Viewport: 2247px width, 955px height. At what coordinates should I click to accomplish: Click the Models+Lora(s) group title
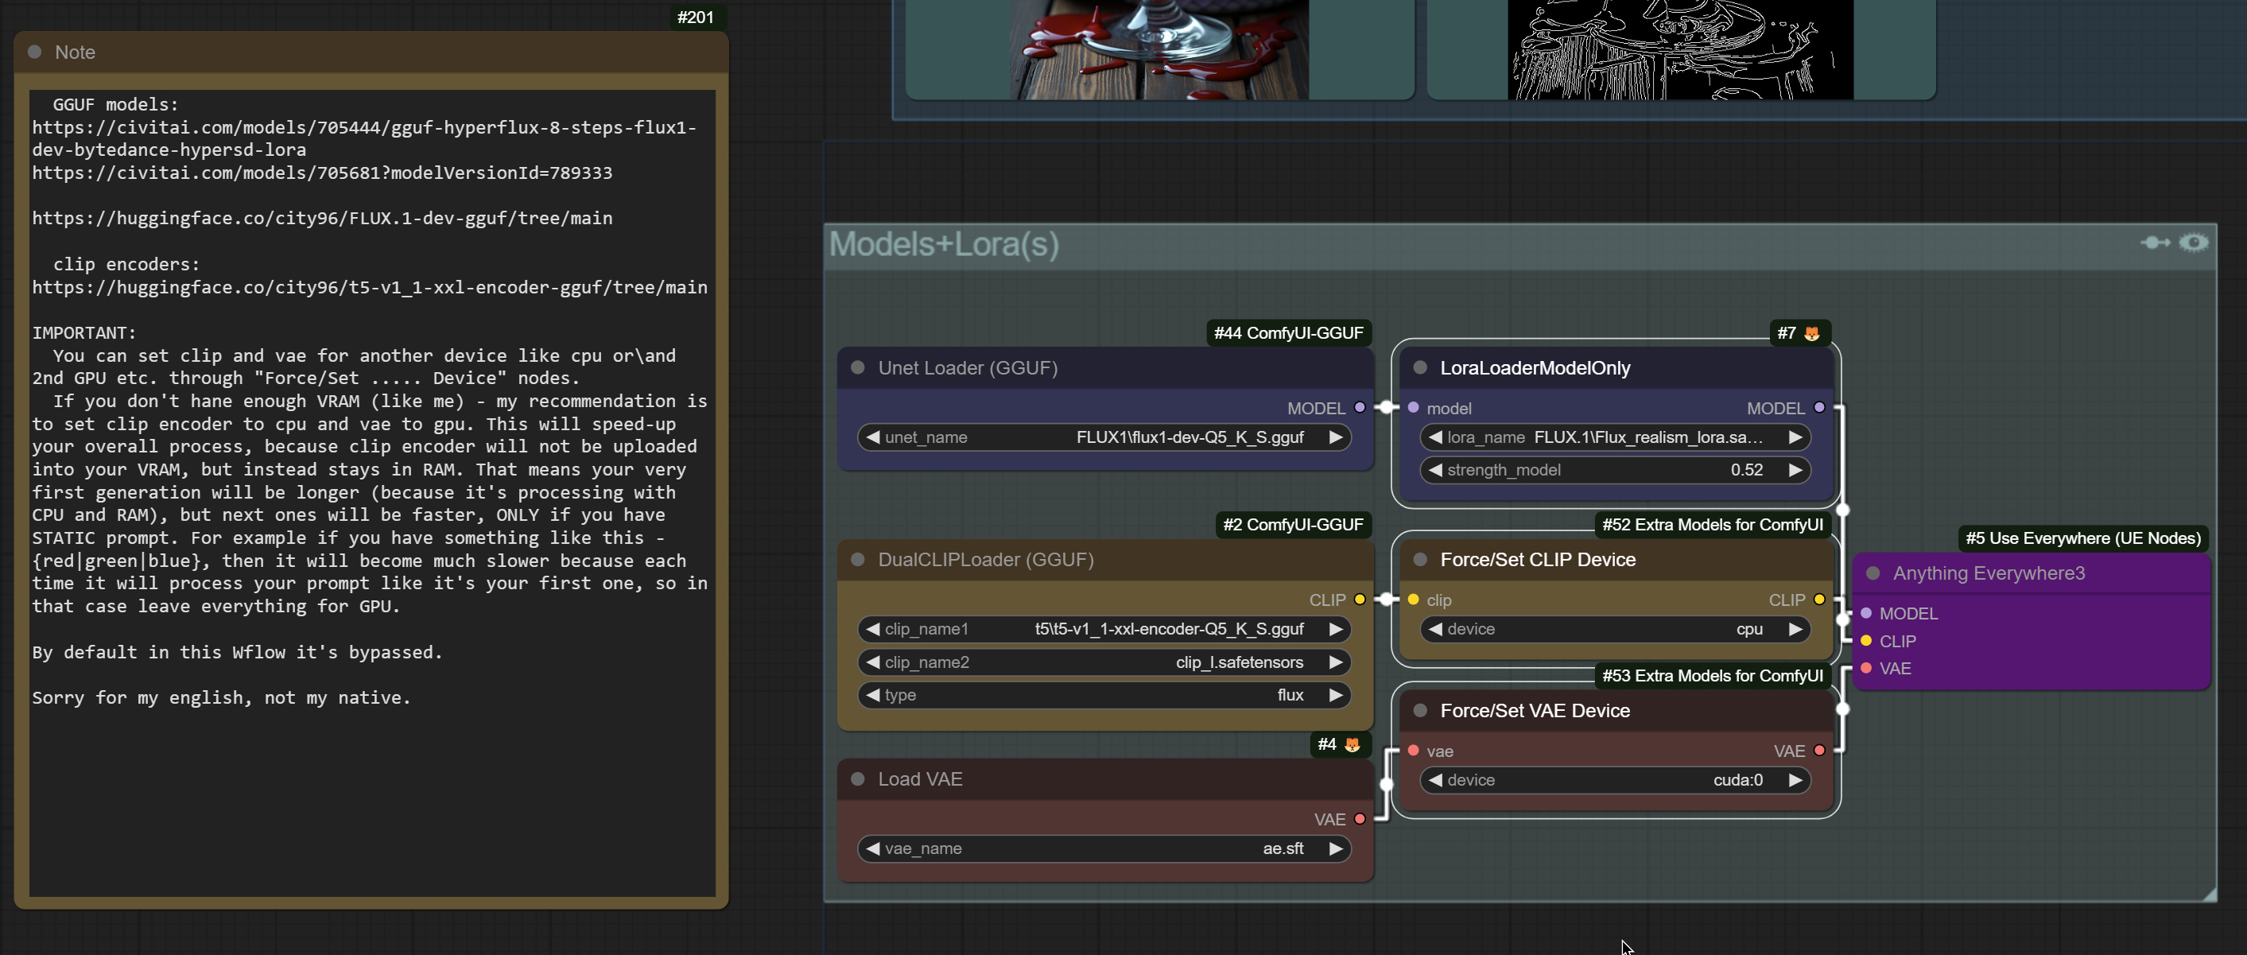click(x=944, y=243)
